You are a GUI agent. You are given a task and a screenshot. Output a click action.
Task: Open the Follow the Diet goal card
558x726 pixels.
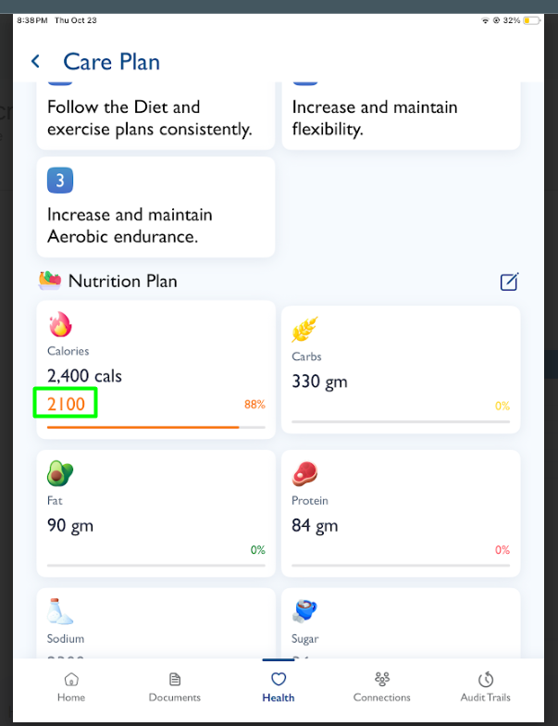pyautogui.click(x=155, y=117)
